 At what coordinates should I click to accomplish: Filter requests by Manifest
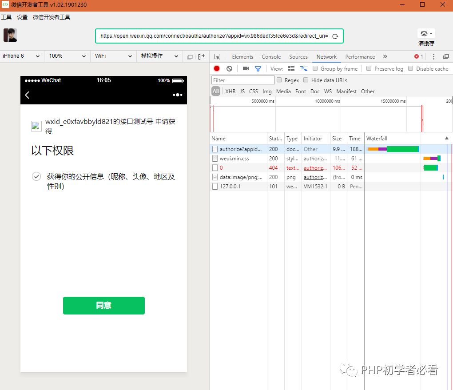coord(346,92)
